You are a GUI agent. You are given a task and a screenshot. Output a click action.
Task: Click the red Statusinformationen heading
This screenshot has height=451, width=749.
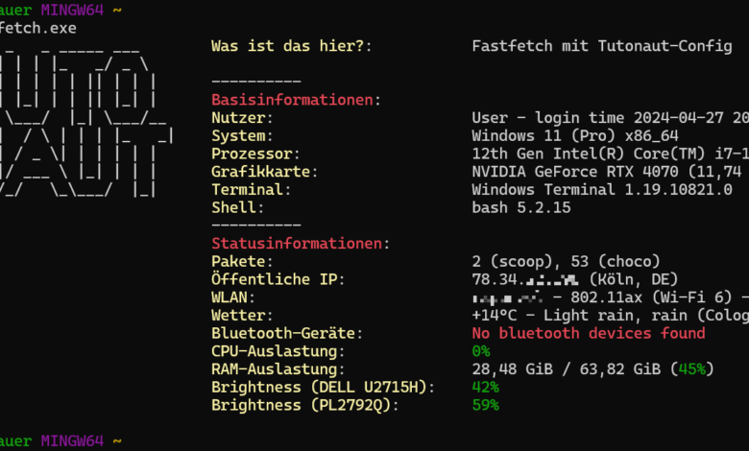point(297,244)
